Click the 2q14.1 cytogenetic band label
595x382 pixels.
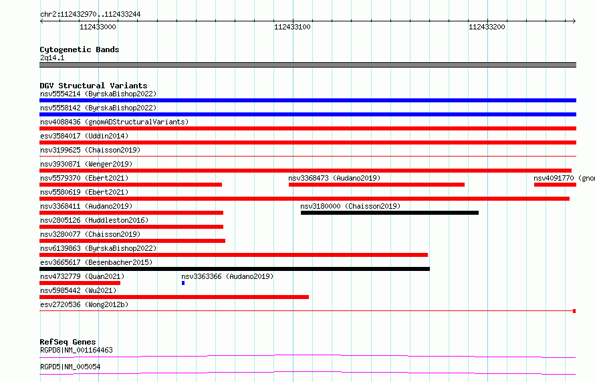point(52,58)
